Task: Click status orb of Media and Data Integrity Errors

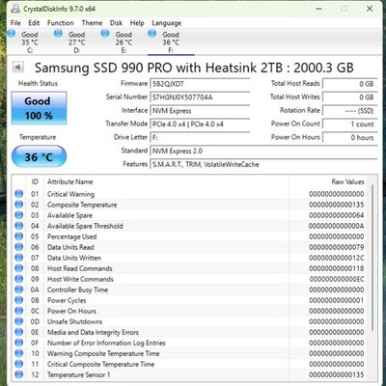Action: coord(19,332)
